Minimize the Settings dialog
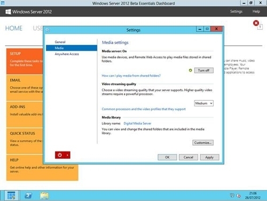267x201 pixels. (200, 29)
